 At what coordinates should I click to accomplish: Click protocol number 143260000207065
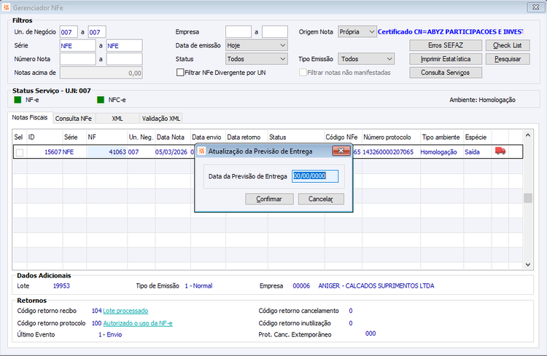click(x=388, y=152)
